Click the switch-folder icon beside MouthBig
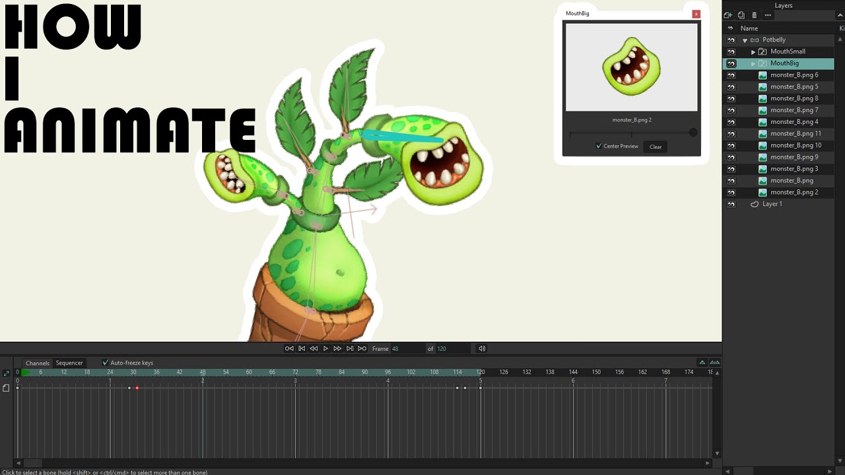The height and width of the screenshot is (475, 845). pyautogui.click(x=762, y=63)
